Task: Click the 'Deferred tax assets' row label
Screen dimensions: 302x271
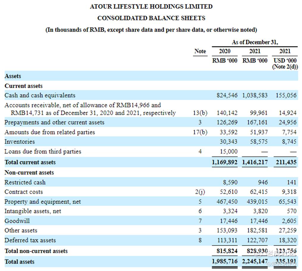Action: pyautogui.click(x=30, y=240)
